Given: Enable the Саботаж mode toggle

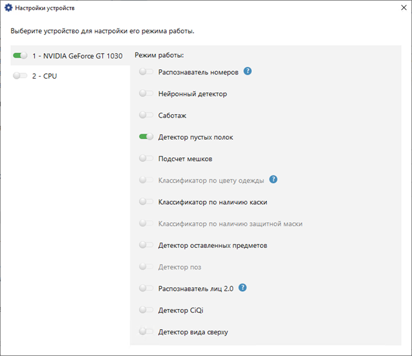Looking at the screenshot, I should (x=147, y=115).
